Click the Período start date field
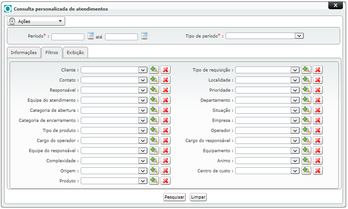This screenshot has height=209, width=348. [x=68, y=37]
